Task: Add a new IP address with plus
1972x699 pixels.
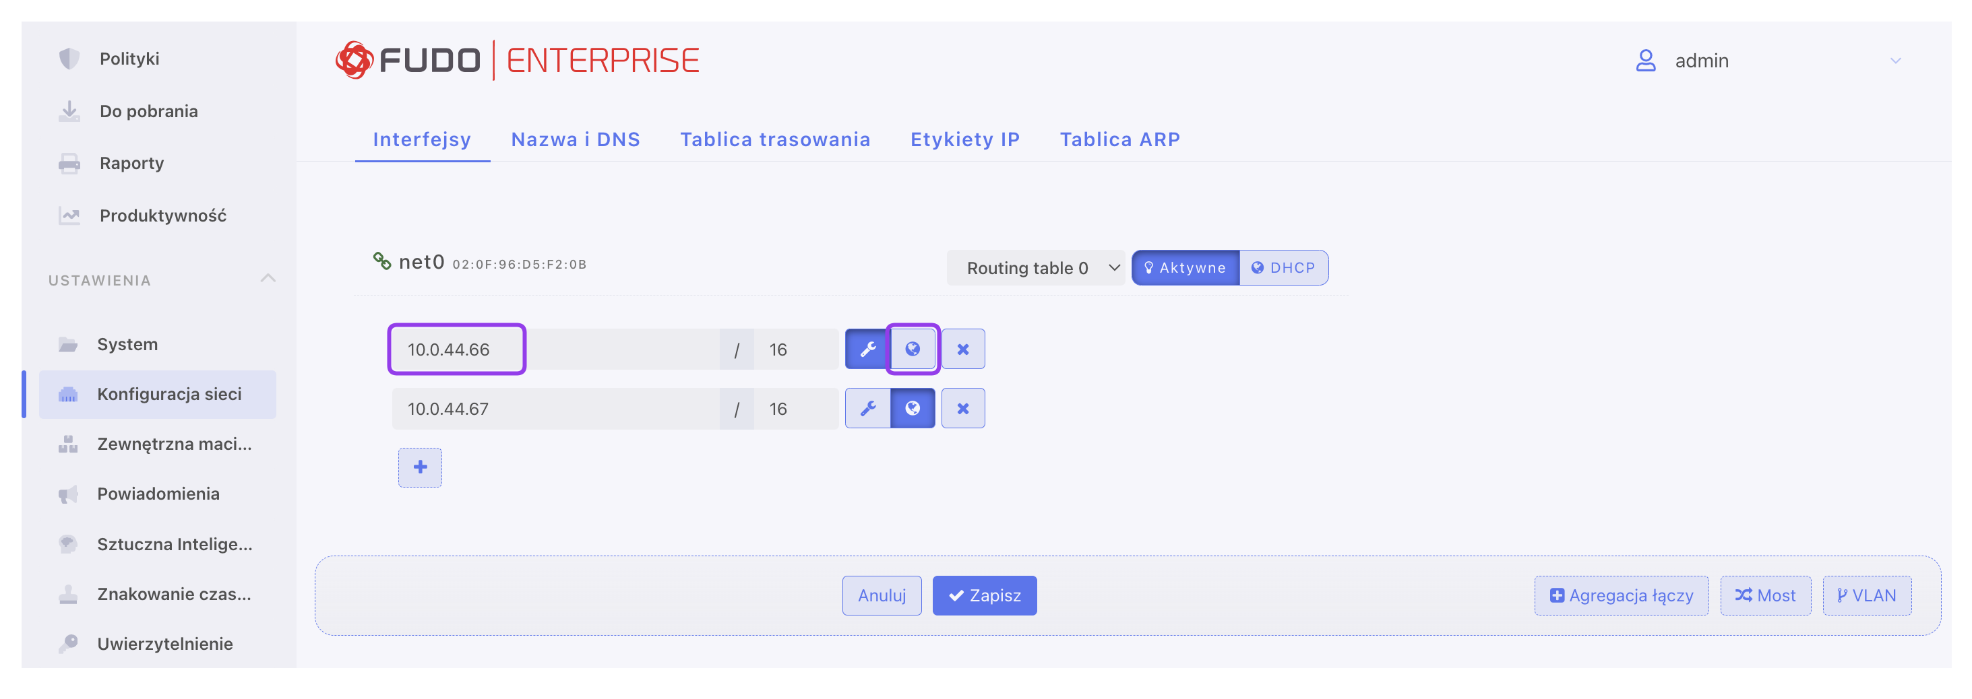Action: pyautogui.click(x=421, y=467)
